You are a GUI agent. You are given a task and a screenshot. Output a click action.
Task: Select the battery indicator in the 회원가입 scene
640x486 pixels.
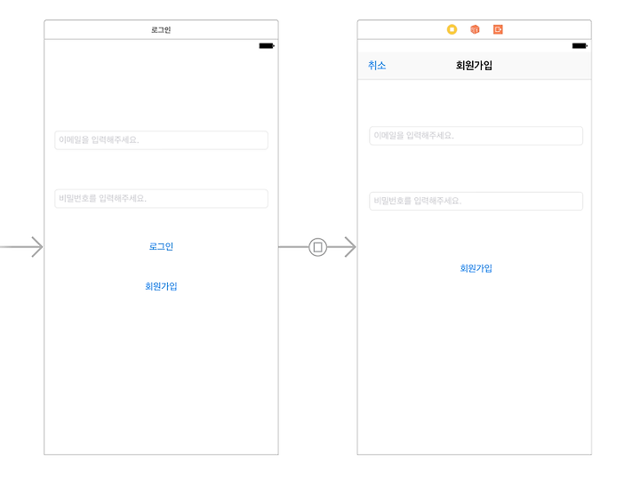click(x=580, y=45)
